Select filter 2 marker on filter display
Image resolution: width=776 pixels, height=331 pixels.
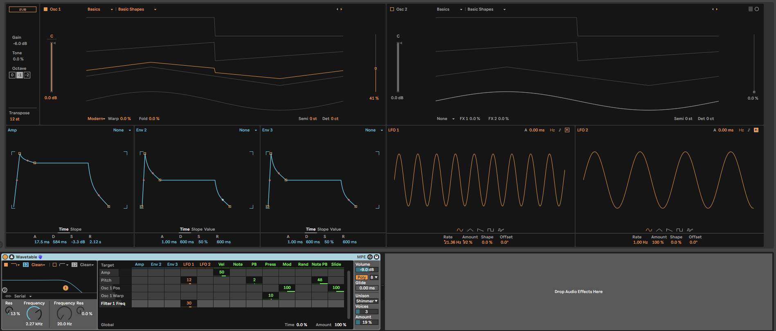pyautogui.click(x=5, y=290)
